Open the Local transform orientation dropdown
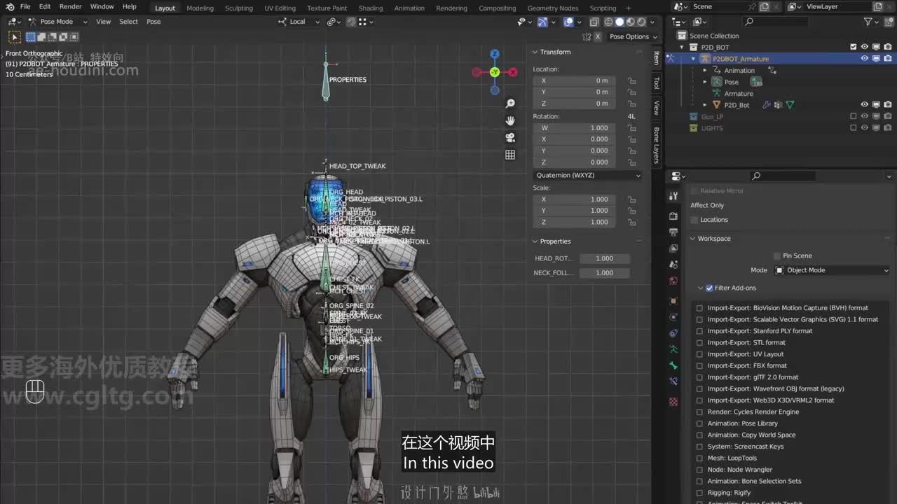Image resolution: width=897 pixels, height=504 pixels. [300, 22]
